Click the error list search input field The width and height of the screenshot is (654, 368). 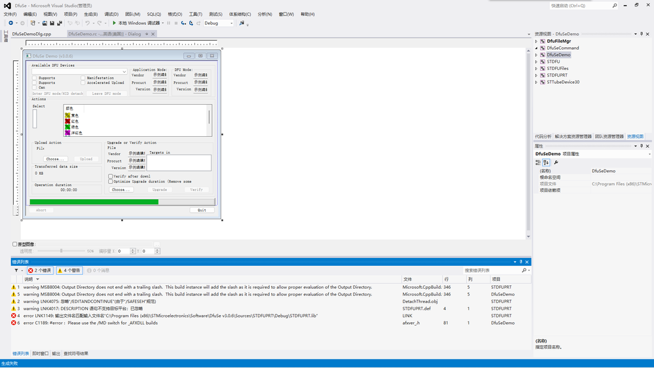(x=492, y=270)
